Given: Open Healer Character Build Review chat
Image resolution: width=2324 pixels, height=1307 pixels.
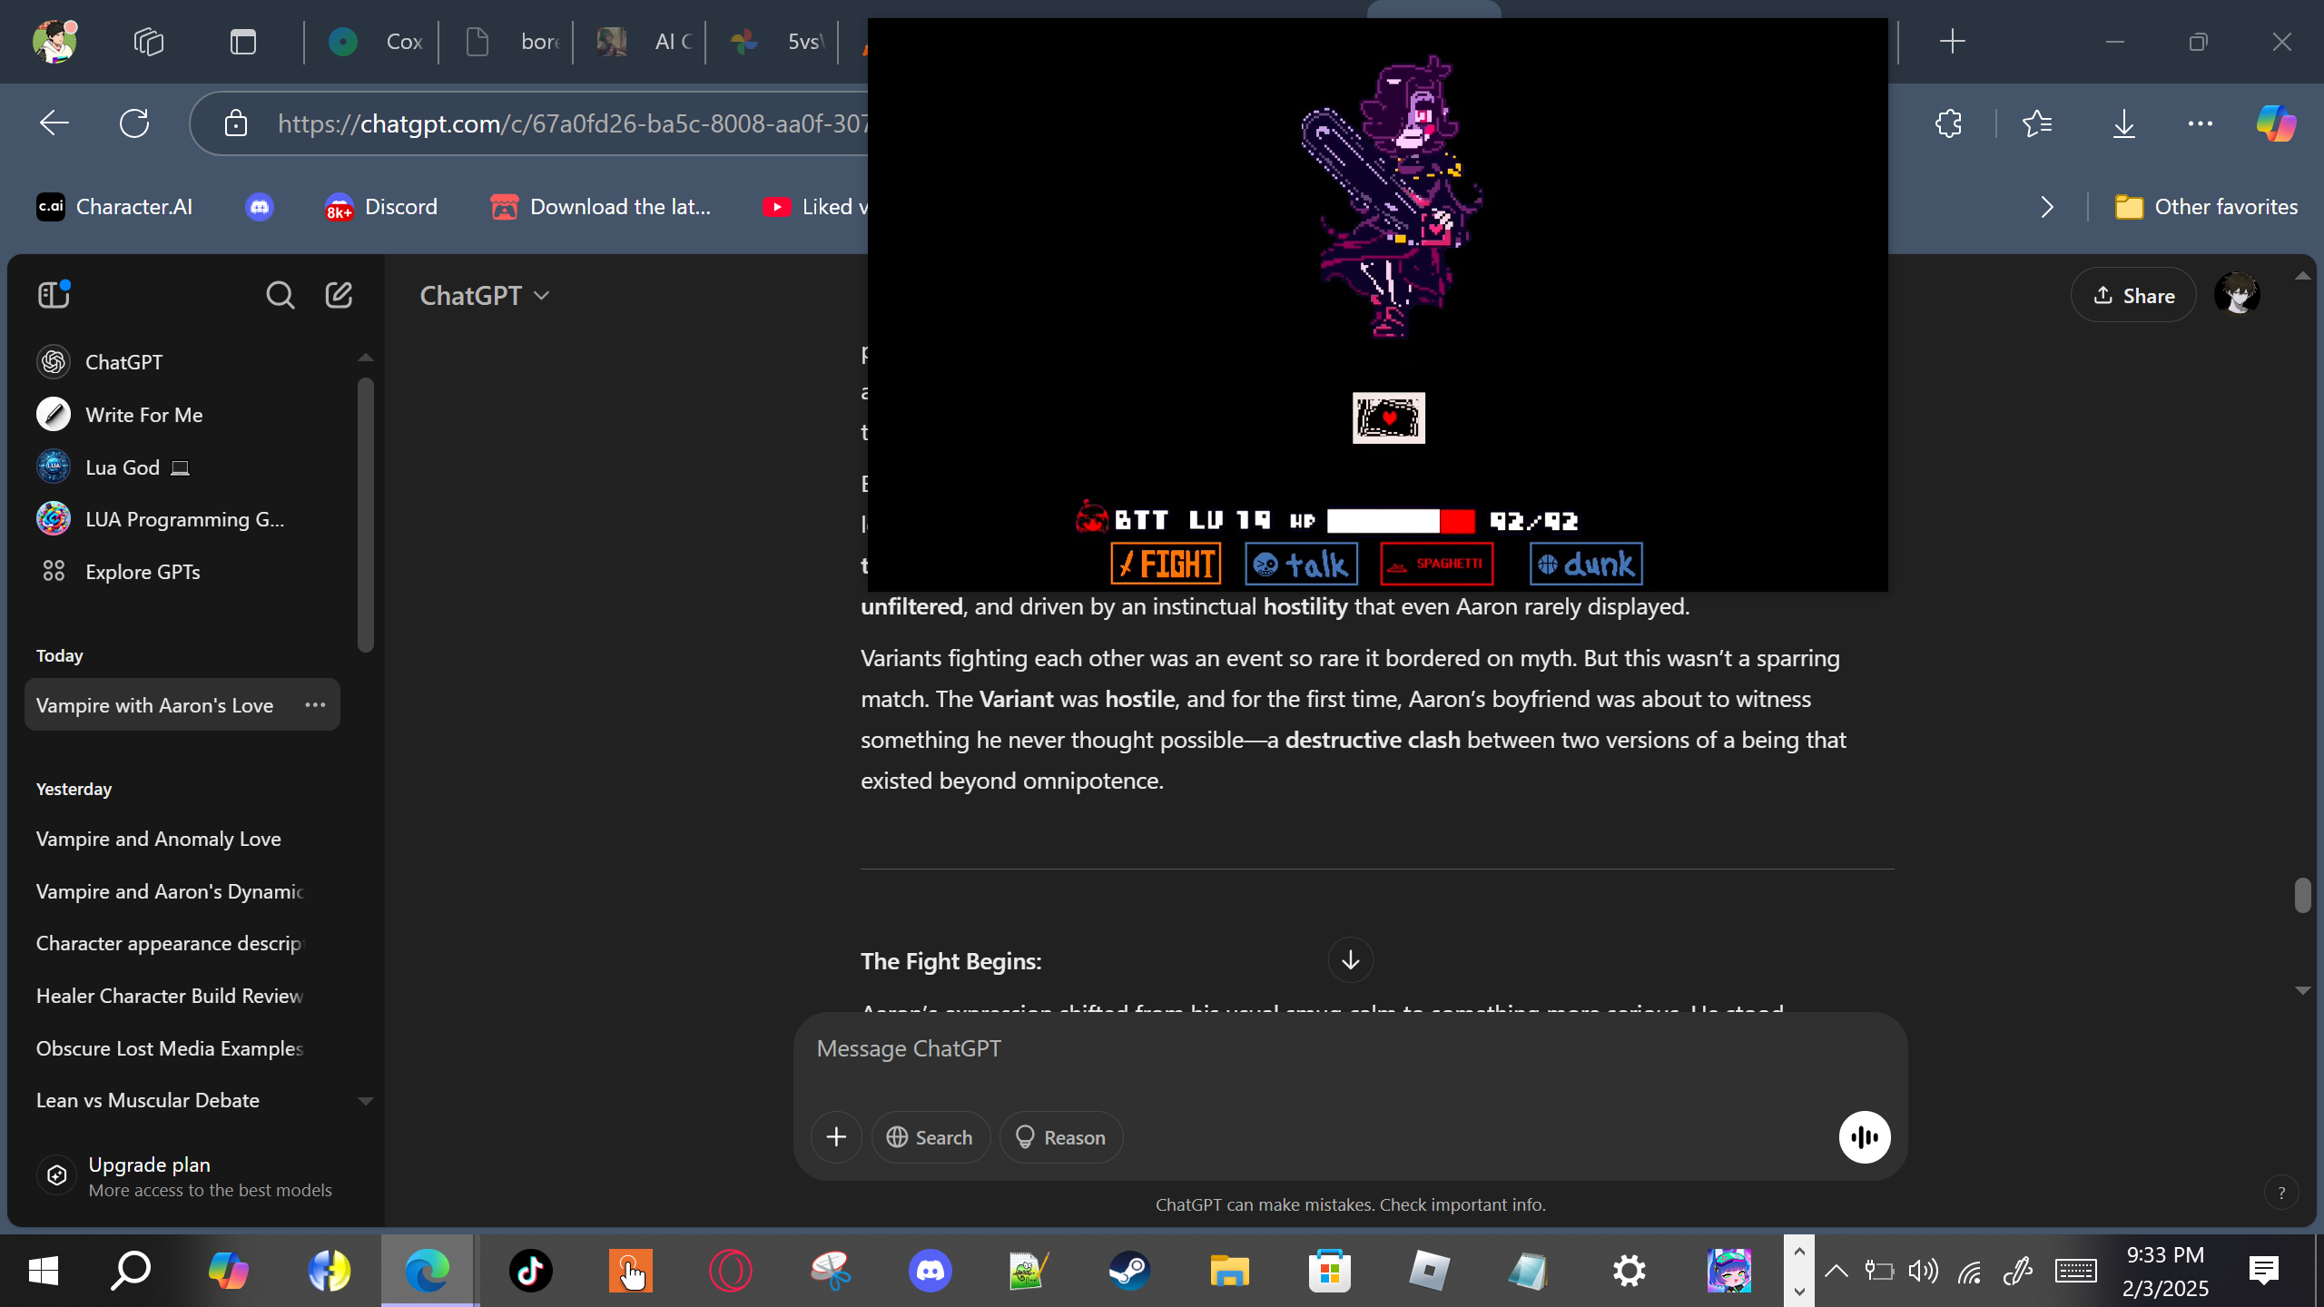Looking at the screenshot, I should click(x=170, y=996).
